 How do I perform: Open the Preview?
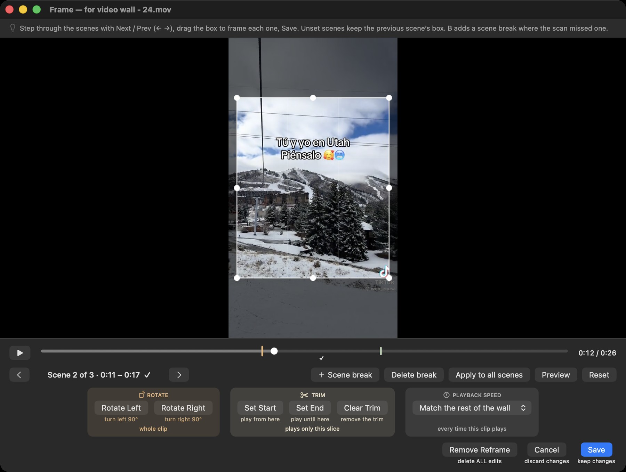coord(556,375)
